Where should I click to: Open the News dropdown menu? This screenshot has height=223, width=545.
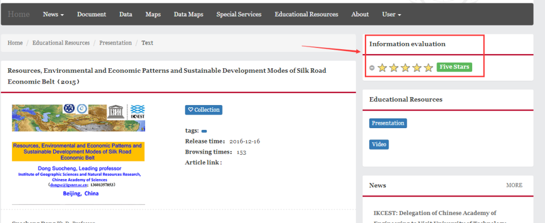(x=53, y=14)
